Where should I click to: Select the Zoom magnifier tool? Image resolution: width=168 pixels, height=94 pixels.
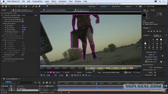click(9, 6)
